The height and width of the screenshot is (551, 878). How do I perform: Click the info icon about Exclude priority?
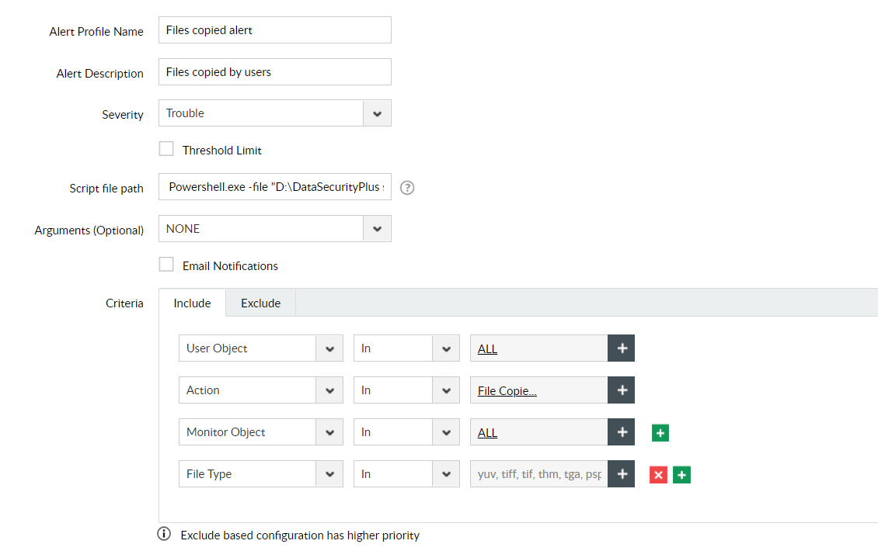164,534
